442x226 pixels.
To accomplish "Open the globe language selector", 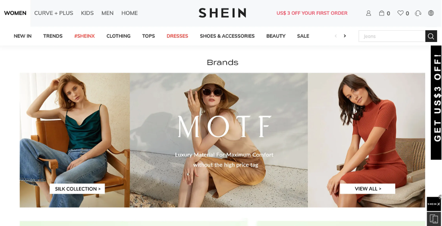I will click(x=431, y=13).
